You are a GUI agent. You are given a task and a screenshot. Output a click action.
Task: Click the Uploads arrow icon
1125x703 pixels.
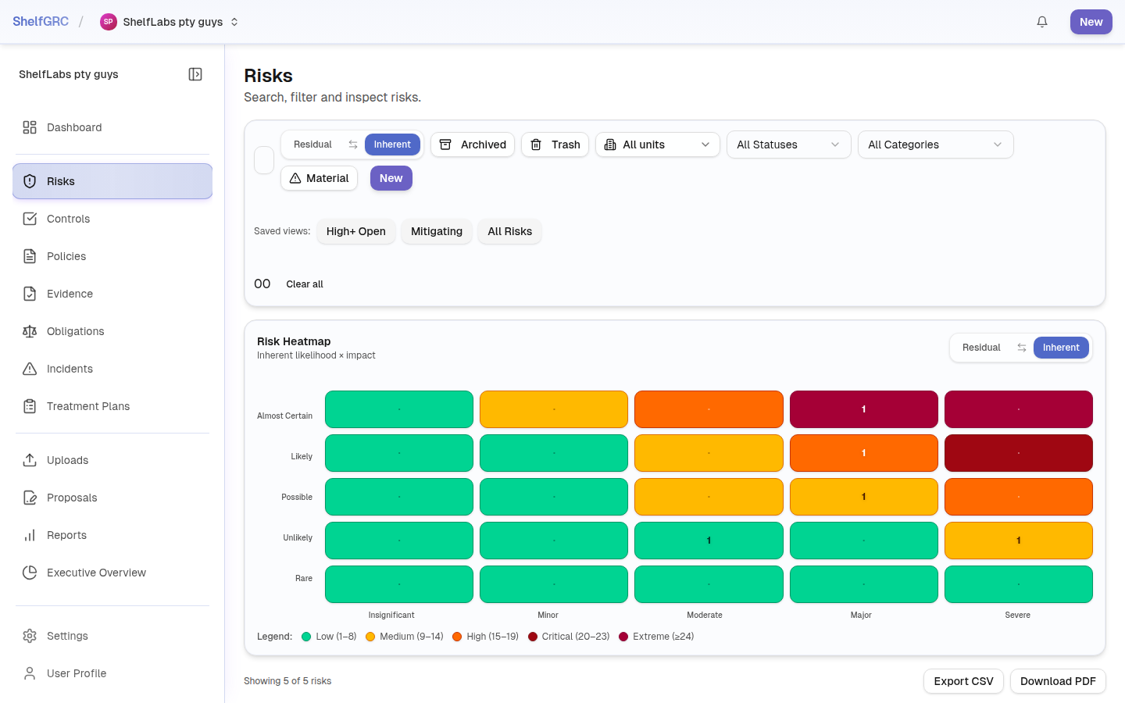coord(30,460)
